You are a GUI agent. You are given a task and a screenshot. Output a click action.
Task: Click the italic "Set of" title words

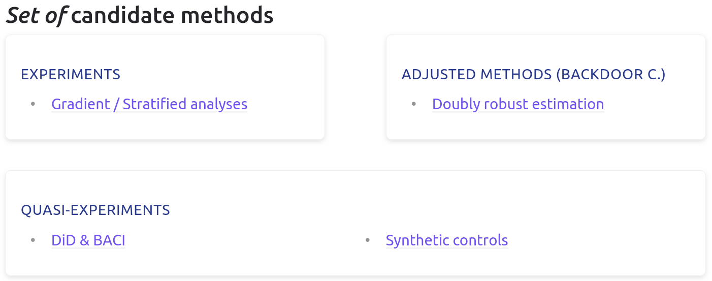coord(36,15)
